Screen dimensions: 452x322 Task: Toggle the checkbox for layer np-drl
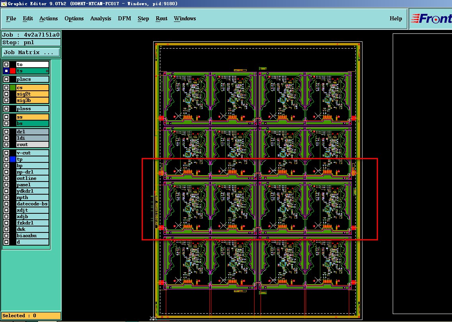click(x=6, y=172)
